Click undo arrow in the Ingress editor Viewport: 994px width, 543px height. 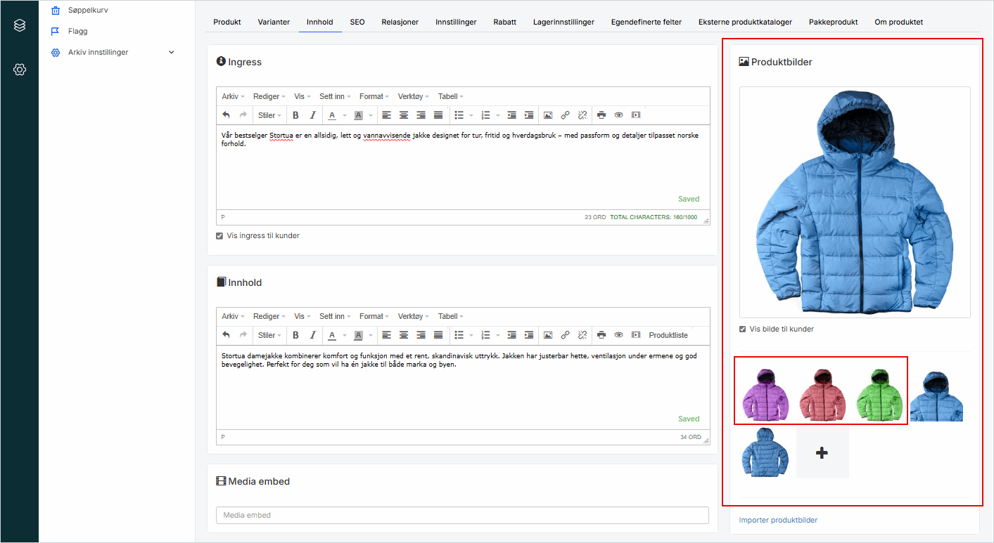[226, 115]
